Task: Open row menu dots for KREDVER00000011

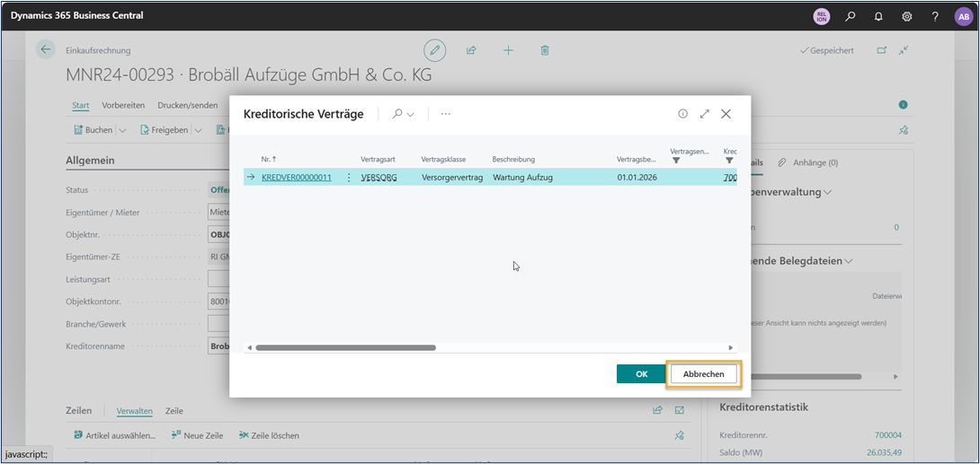Action: [349, 177]
